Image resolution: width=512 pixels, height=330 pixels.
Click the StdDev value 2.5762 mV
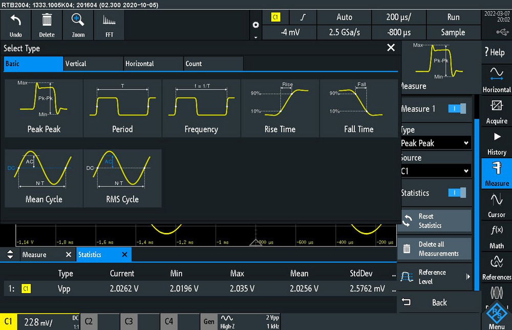[367, 289]
